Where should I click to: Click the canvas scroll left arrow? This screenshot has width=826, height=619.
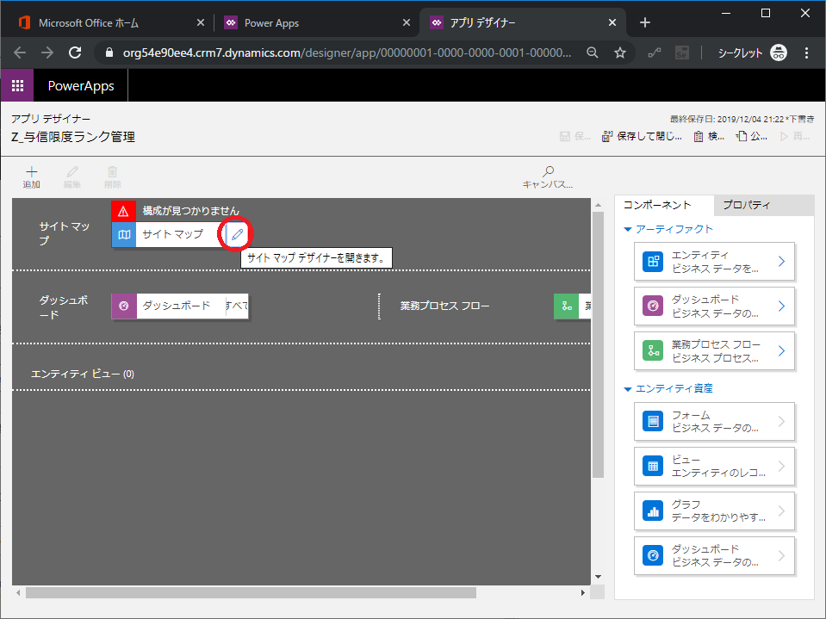[18, 592]
